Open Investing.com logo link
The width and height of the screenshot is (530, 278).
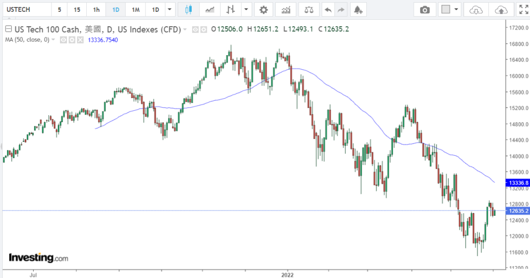click(39, 258)
